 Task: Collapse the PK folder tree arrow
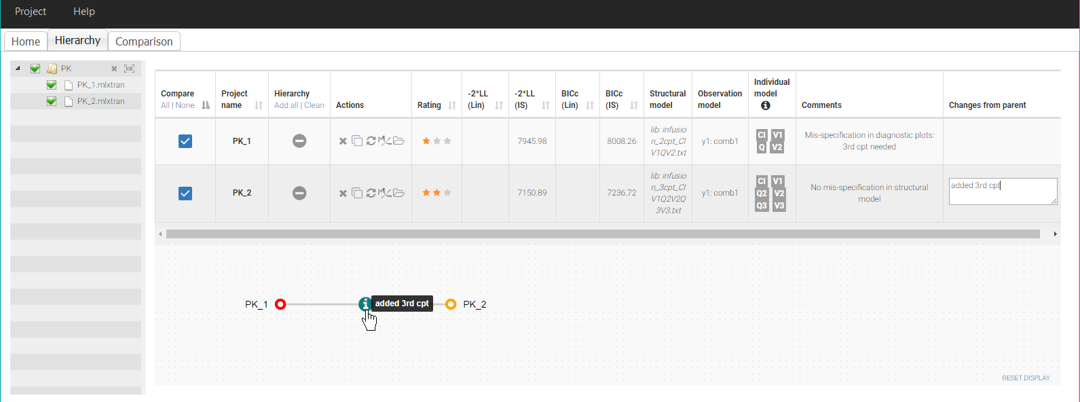click(x=18, y=69)
